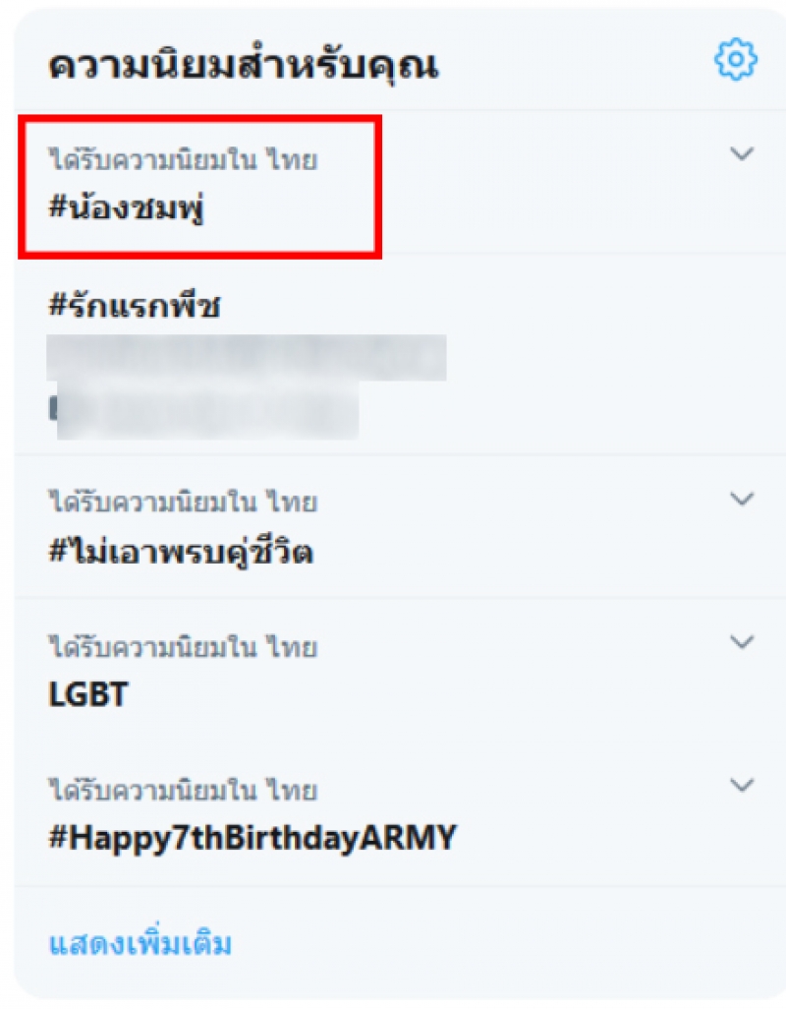Open chevron menu next to #ไม่เอาพรบคู่ชีวิต

[743, 499]
